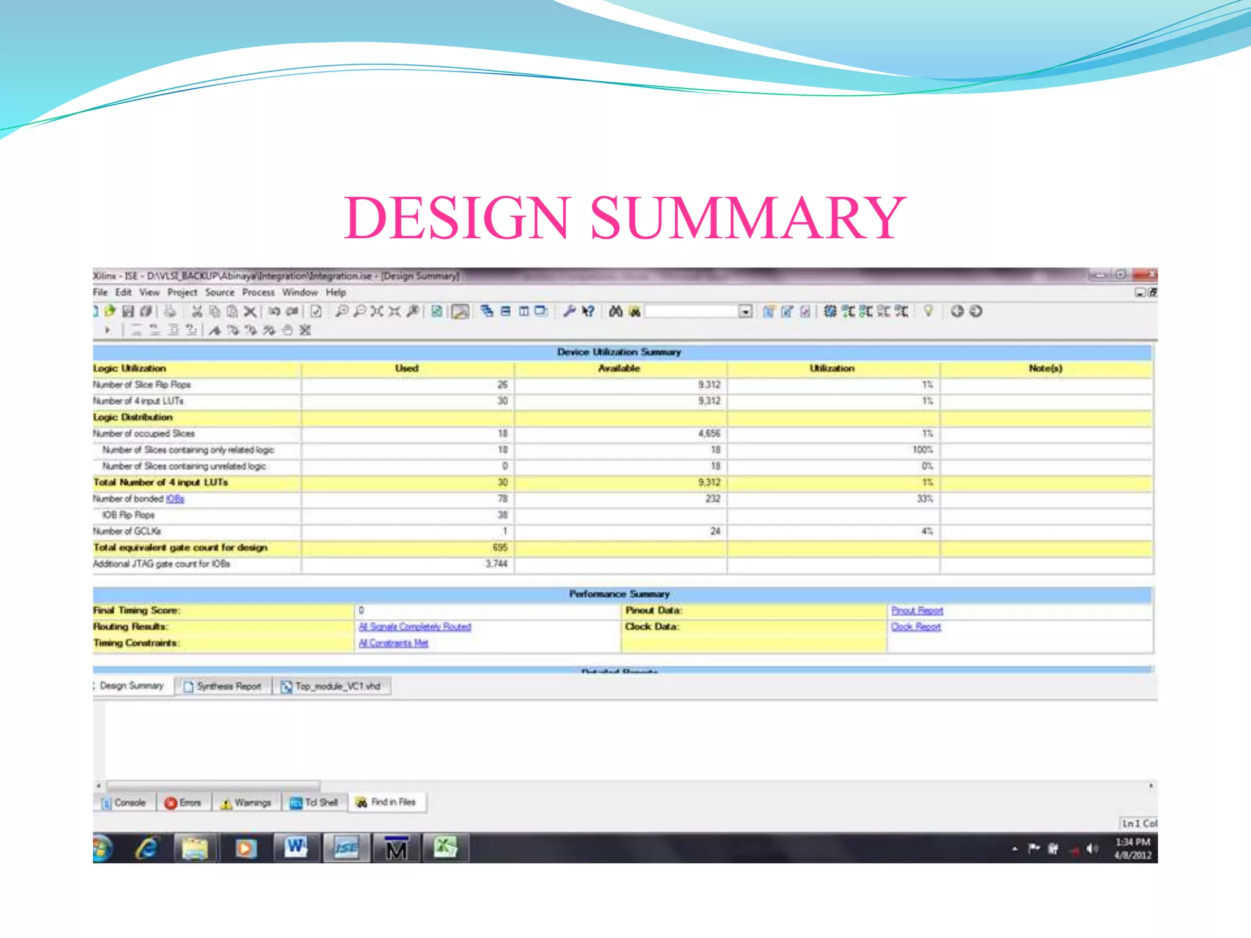Click the Zoom to Full View icon
The height and width of the screenshot is (938, 1251).
pos(377,311)
